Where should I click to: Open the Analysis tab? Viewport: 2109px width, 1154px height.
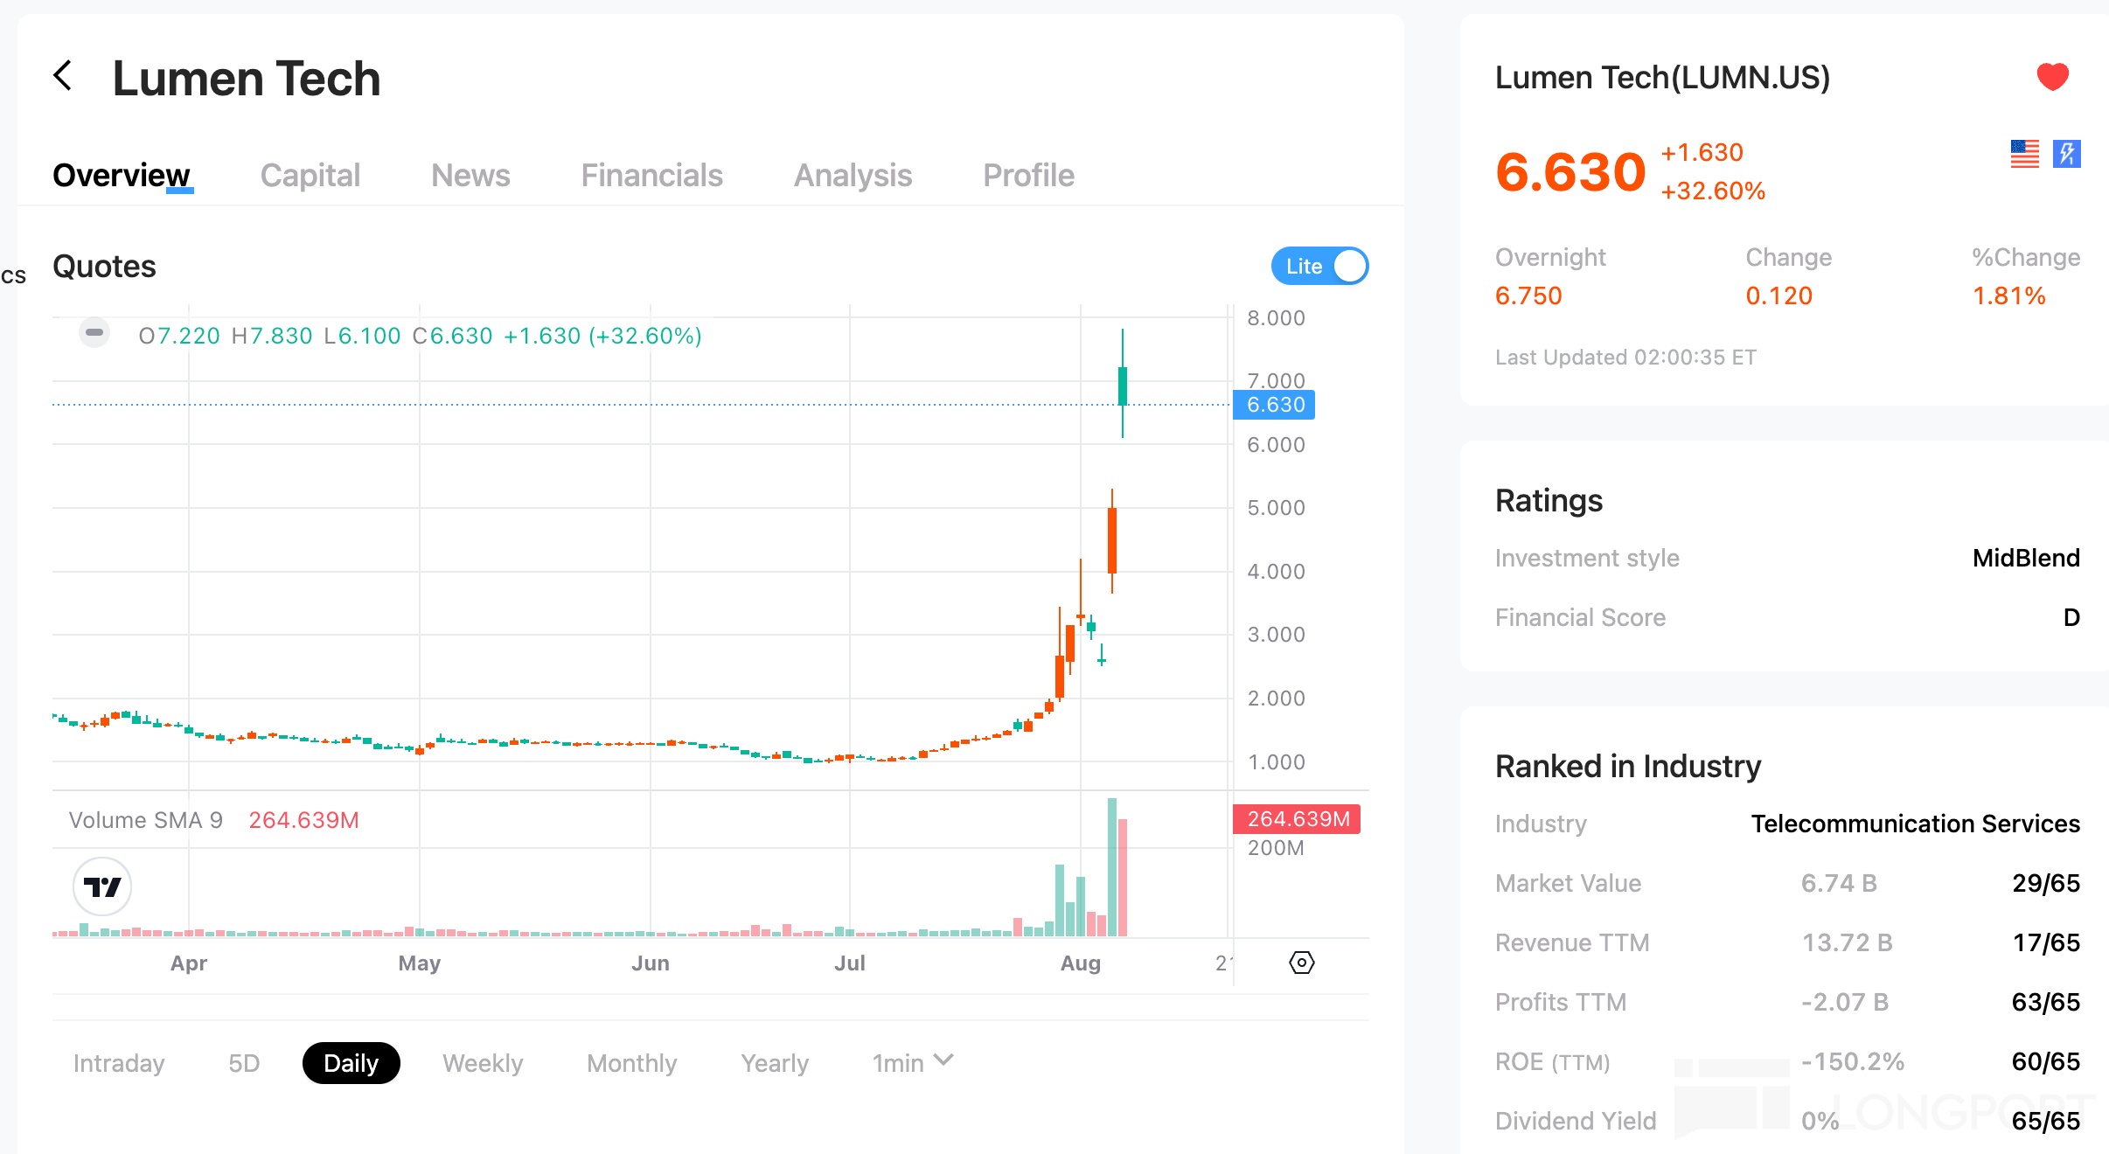[x=853, y=175]
